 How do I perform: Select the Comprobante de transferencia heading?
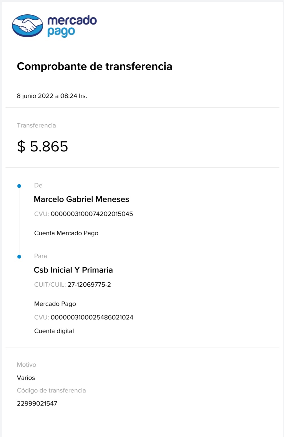pyautogui.click(x=94, y=66)
